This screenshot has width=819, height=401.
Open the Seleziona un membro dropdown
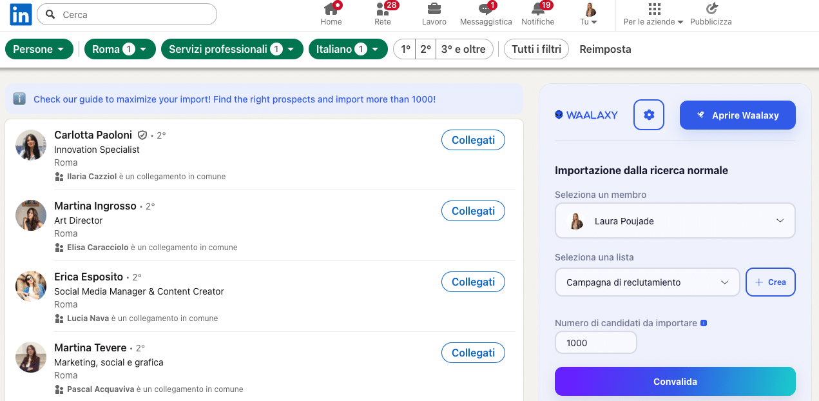[x=675, y=221]
